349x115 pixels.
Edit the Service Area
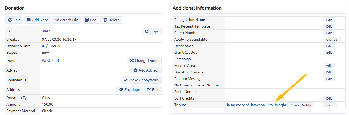pyautogui.click(x=329, y=66)
